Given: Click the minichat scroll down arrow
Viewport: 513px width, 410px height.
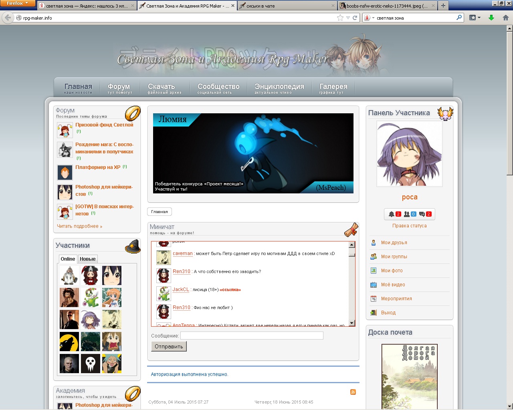Looking at the screenshot, I should 352,323.
